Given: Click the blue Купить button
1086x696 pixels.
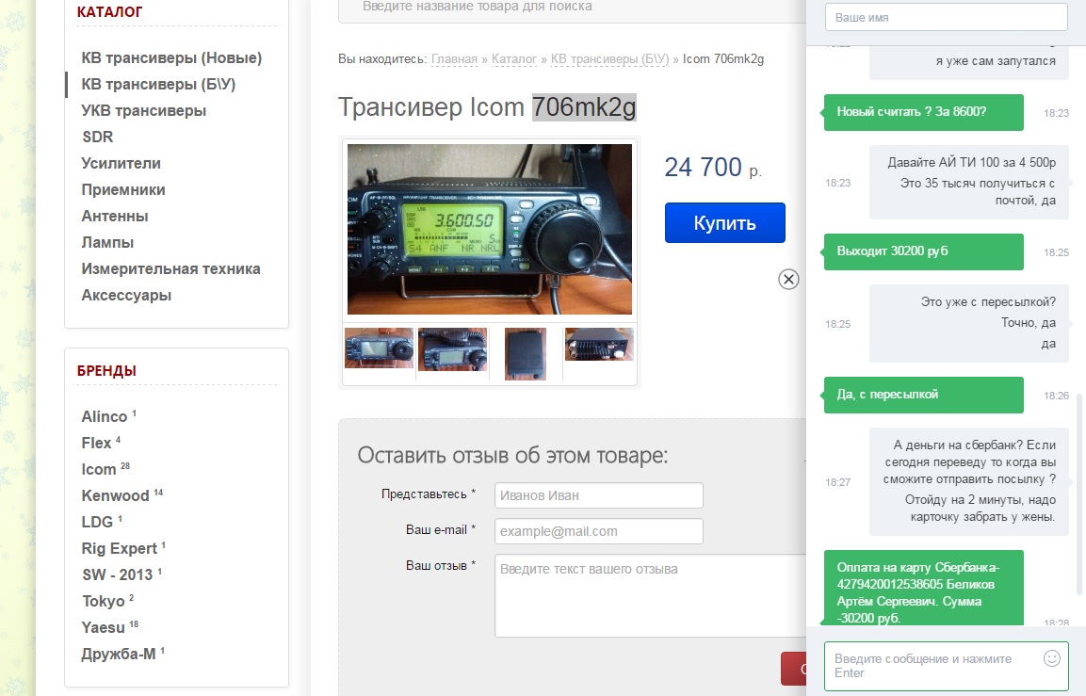Looking at the screenshot, I should (x=724, y=223).
